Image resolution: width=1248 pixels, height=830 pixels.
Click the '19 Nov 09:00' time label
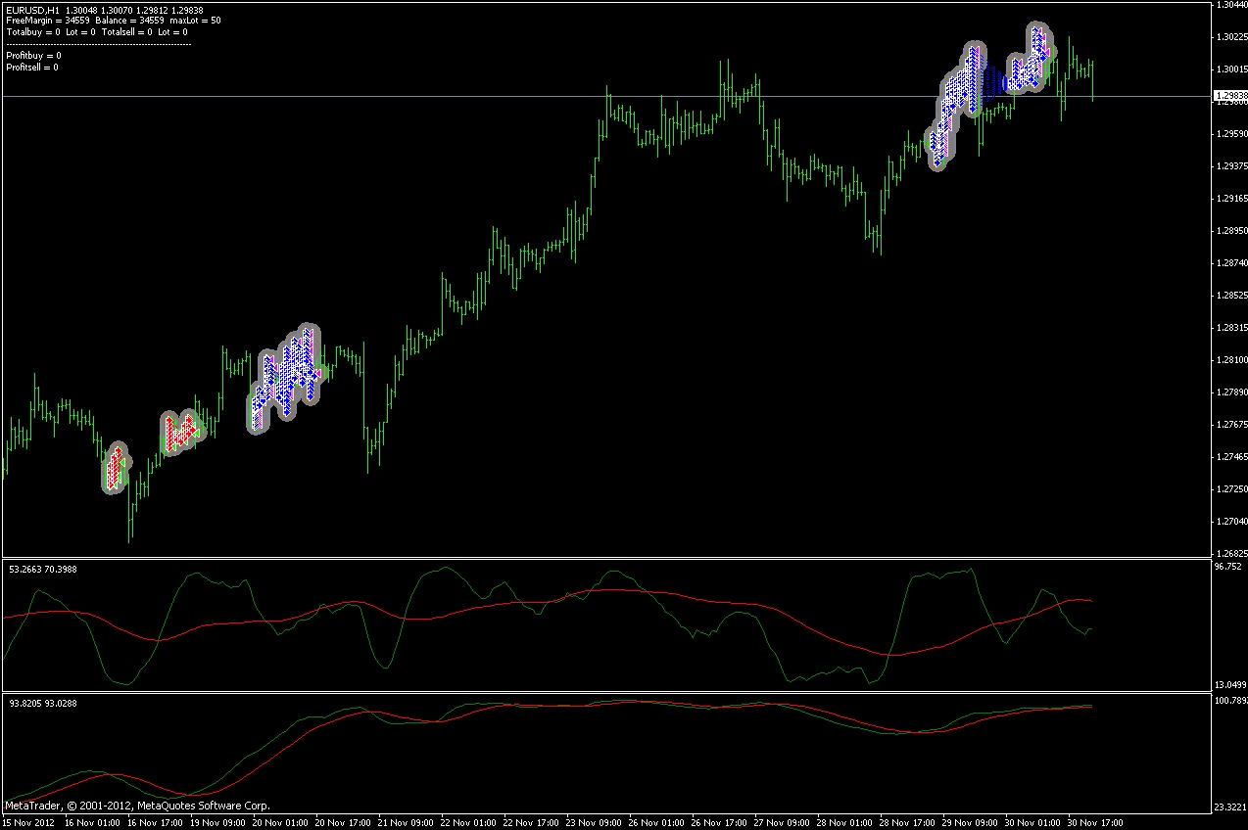pyautogui.click(x=217, y=823)
